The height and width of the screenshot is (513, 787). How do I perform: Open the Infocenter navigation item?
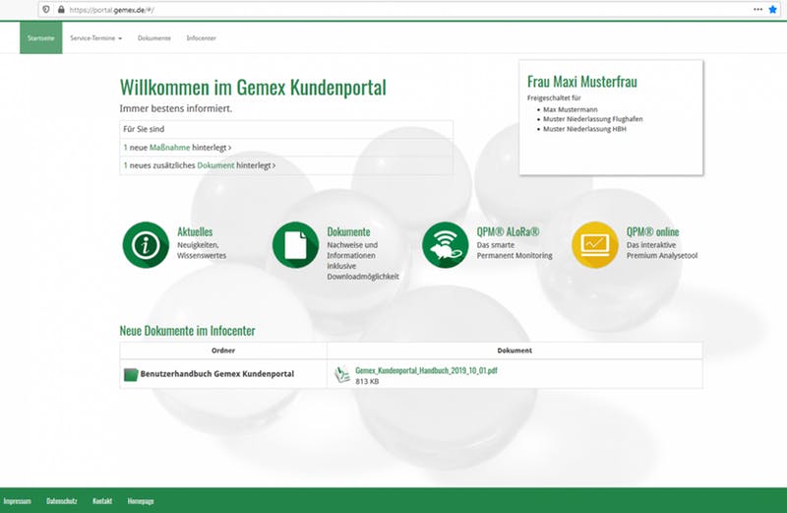[x=202, y=38]
